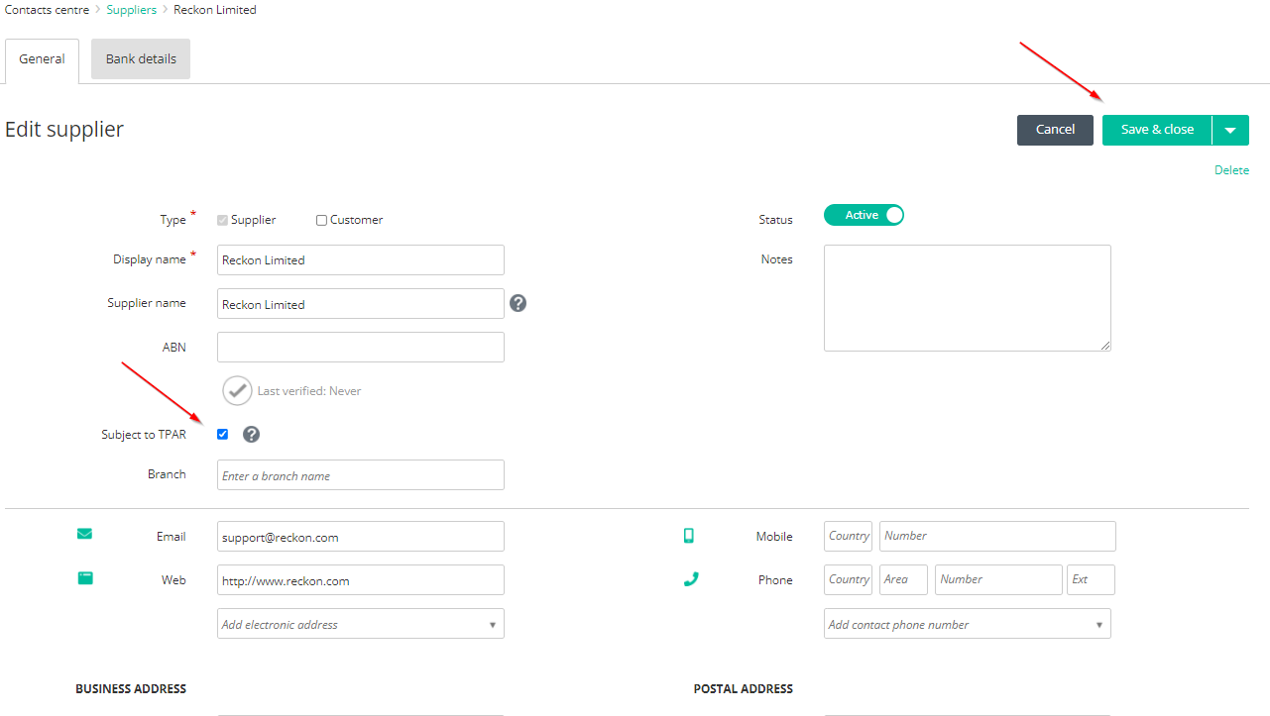
Task: Untick the Subject to TPAR checkbox
Action: (222, 434)
